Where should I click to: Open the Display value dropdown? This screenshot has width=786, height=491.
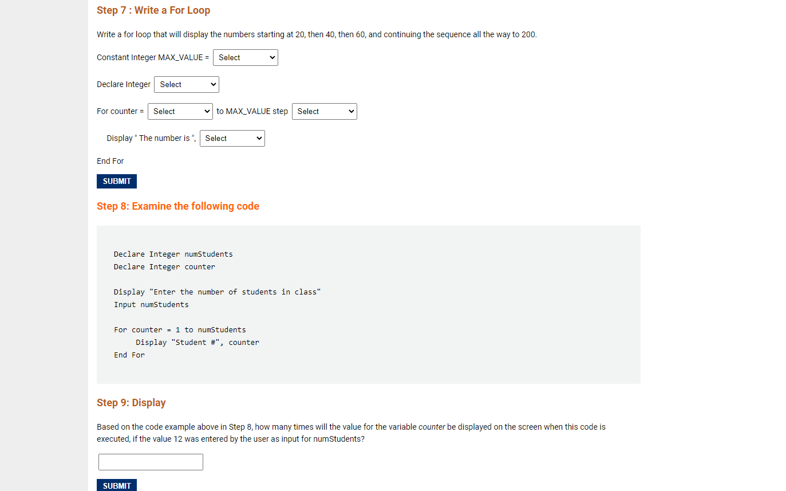pos(232,138)
